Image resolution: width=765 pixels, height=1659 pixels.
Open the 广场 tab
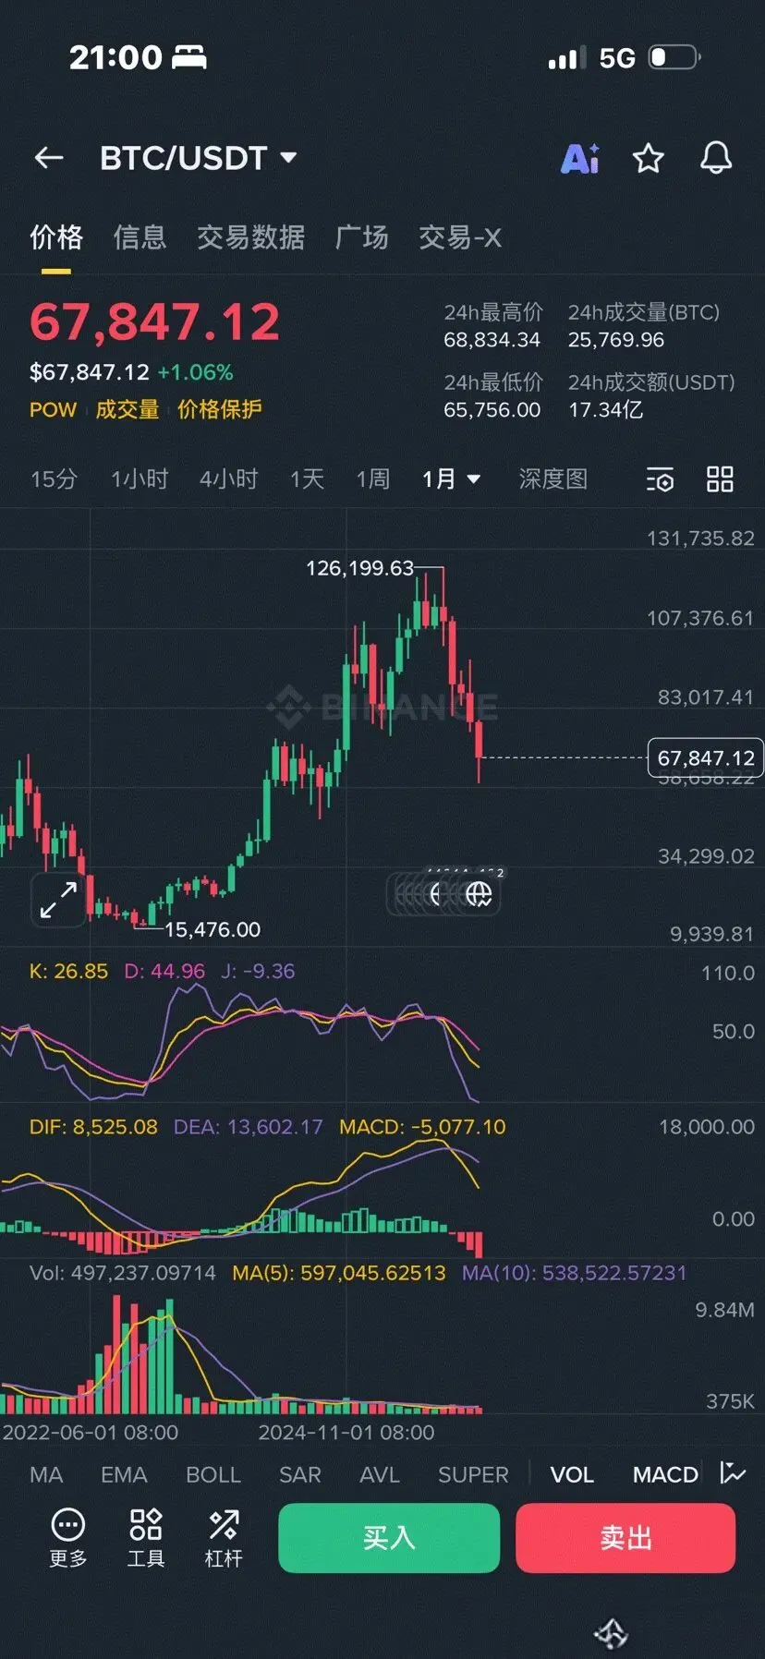[361, 237]
